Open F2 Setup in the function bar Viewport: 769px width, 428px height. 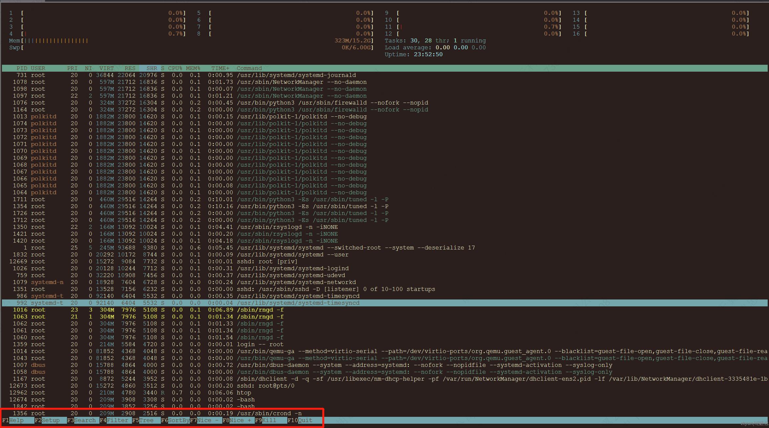pos(51,420)
